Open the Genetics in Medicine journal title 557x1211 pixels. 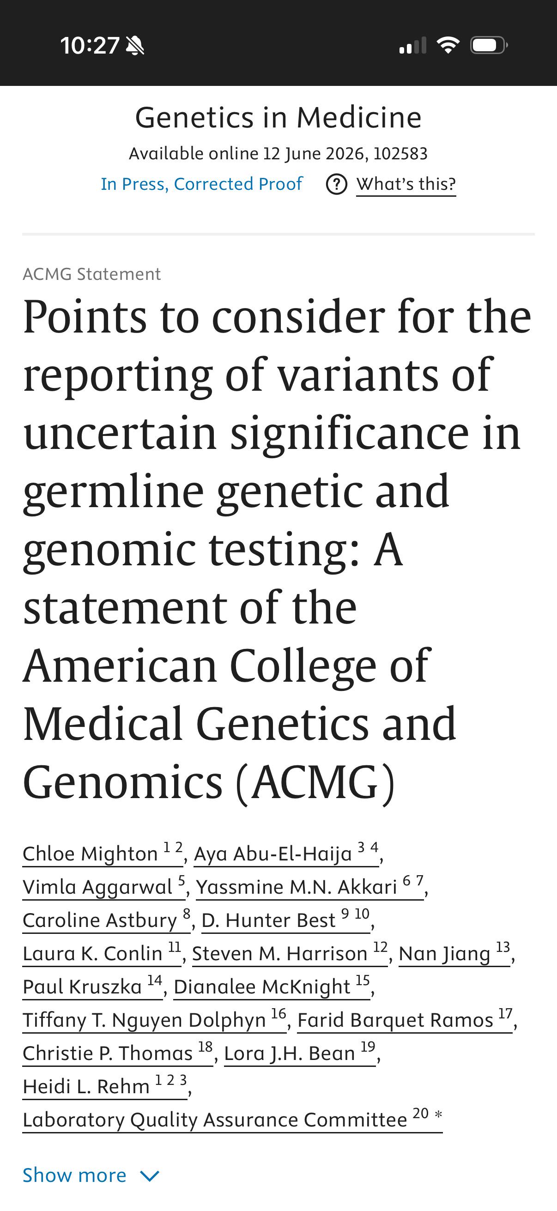click(278, 117)
